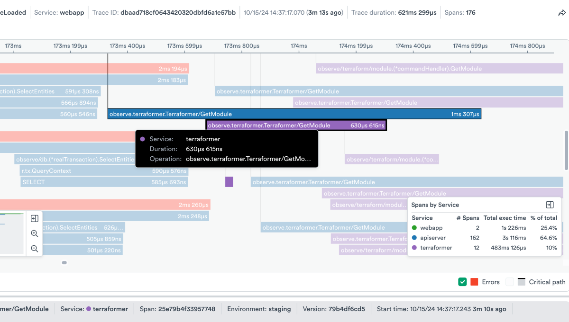Zoom out with the magnifier minus icon
The height and width of the screenshot is (322, 569).
point(35,249)
